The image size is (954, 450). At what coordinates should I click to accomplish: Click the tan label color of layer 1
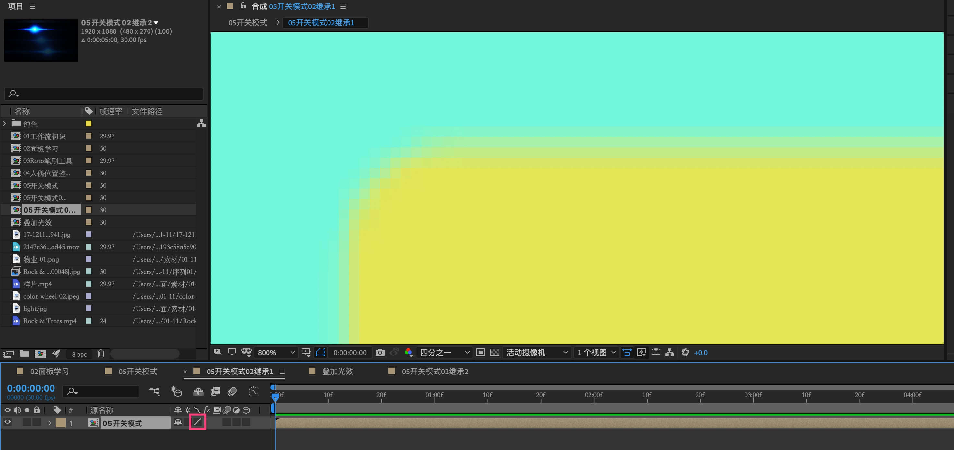pos(60,422)
